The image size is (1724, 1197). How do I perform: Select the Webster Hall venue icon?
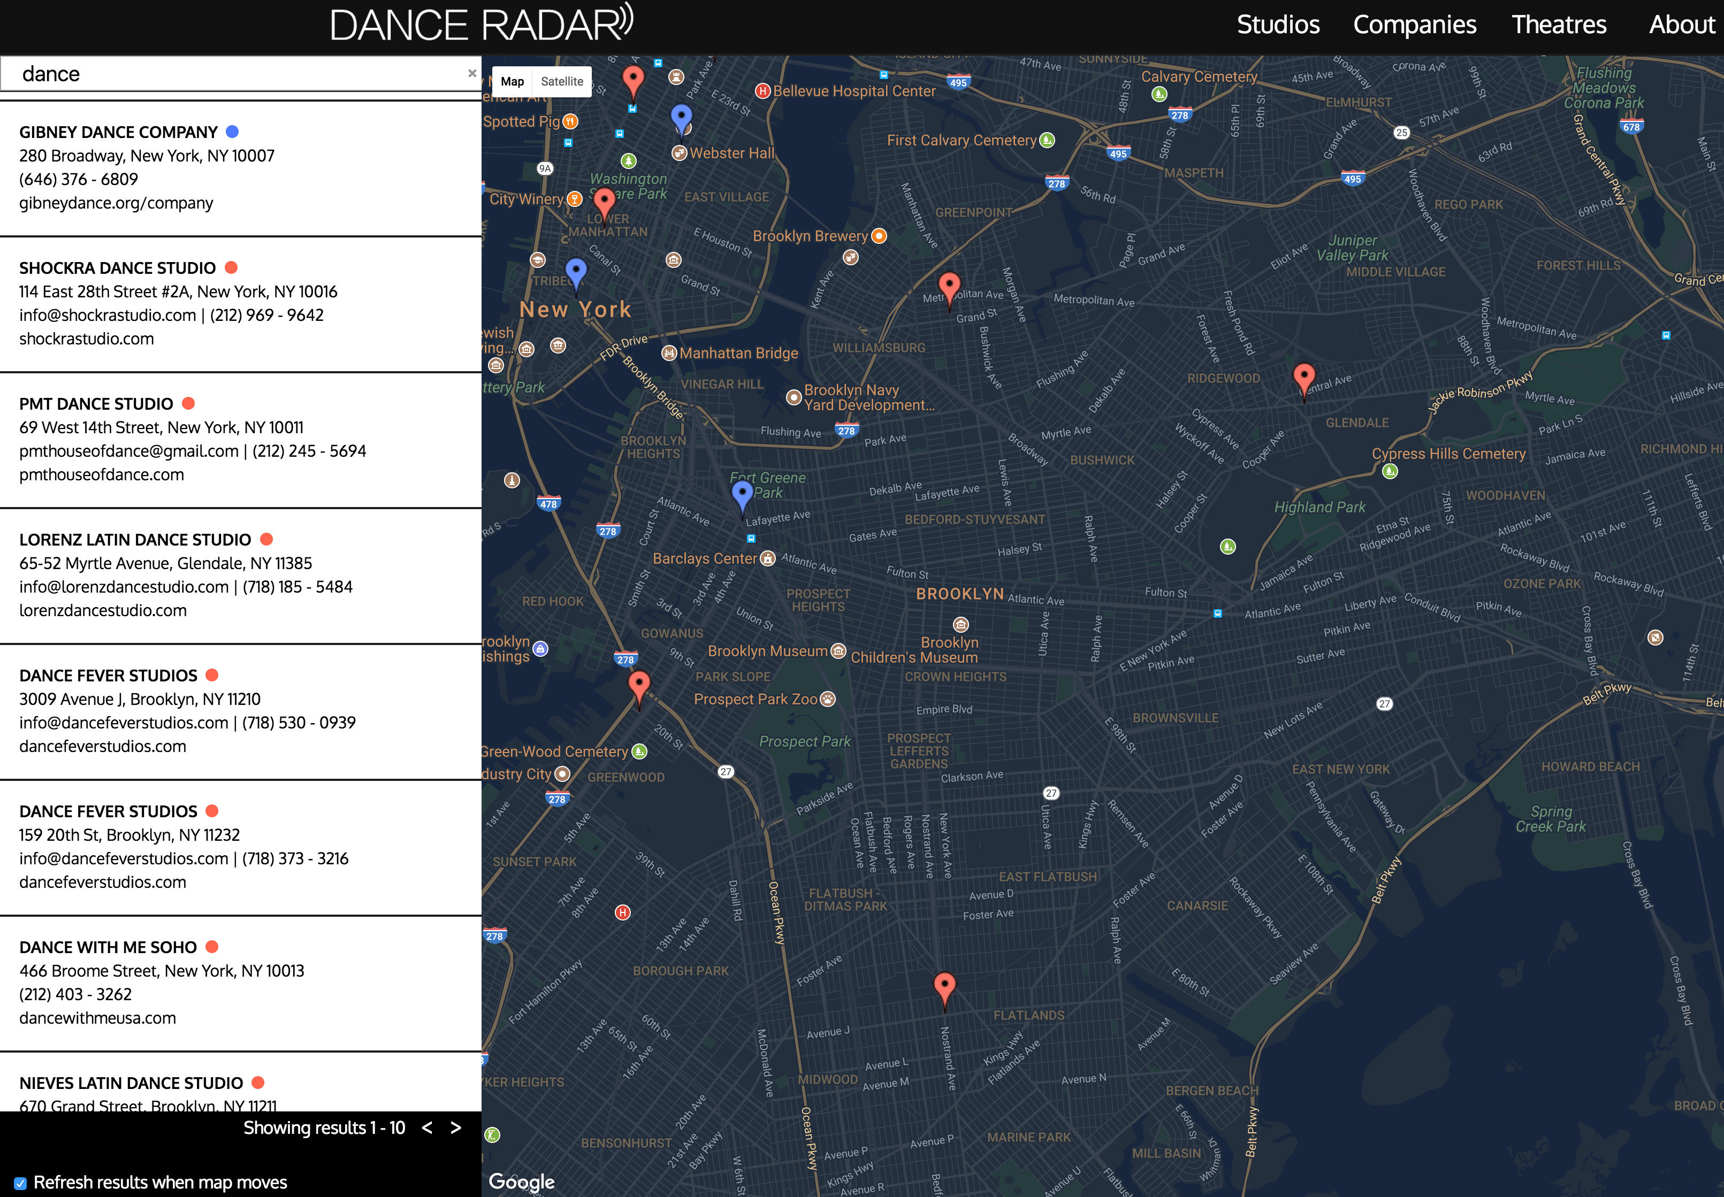[679, 153]
